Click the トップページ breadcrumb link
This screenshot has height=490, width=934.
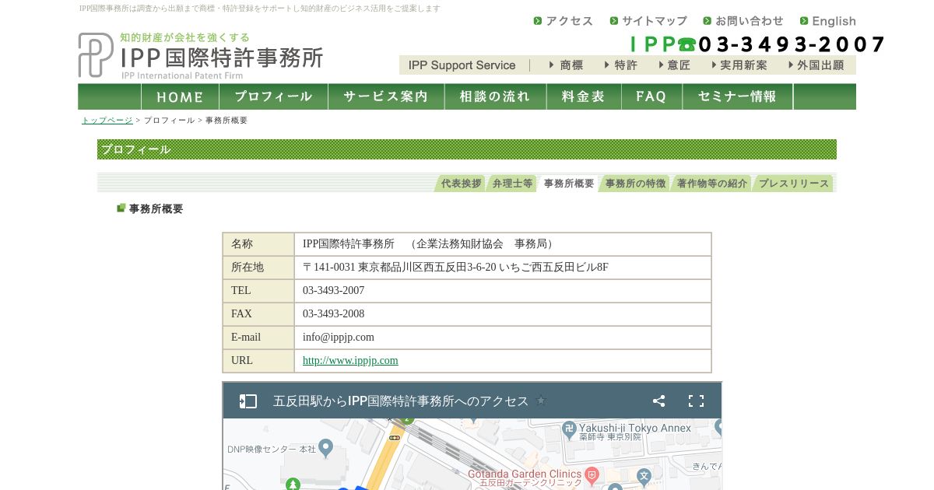click(x=107, y=121)
